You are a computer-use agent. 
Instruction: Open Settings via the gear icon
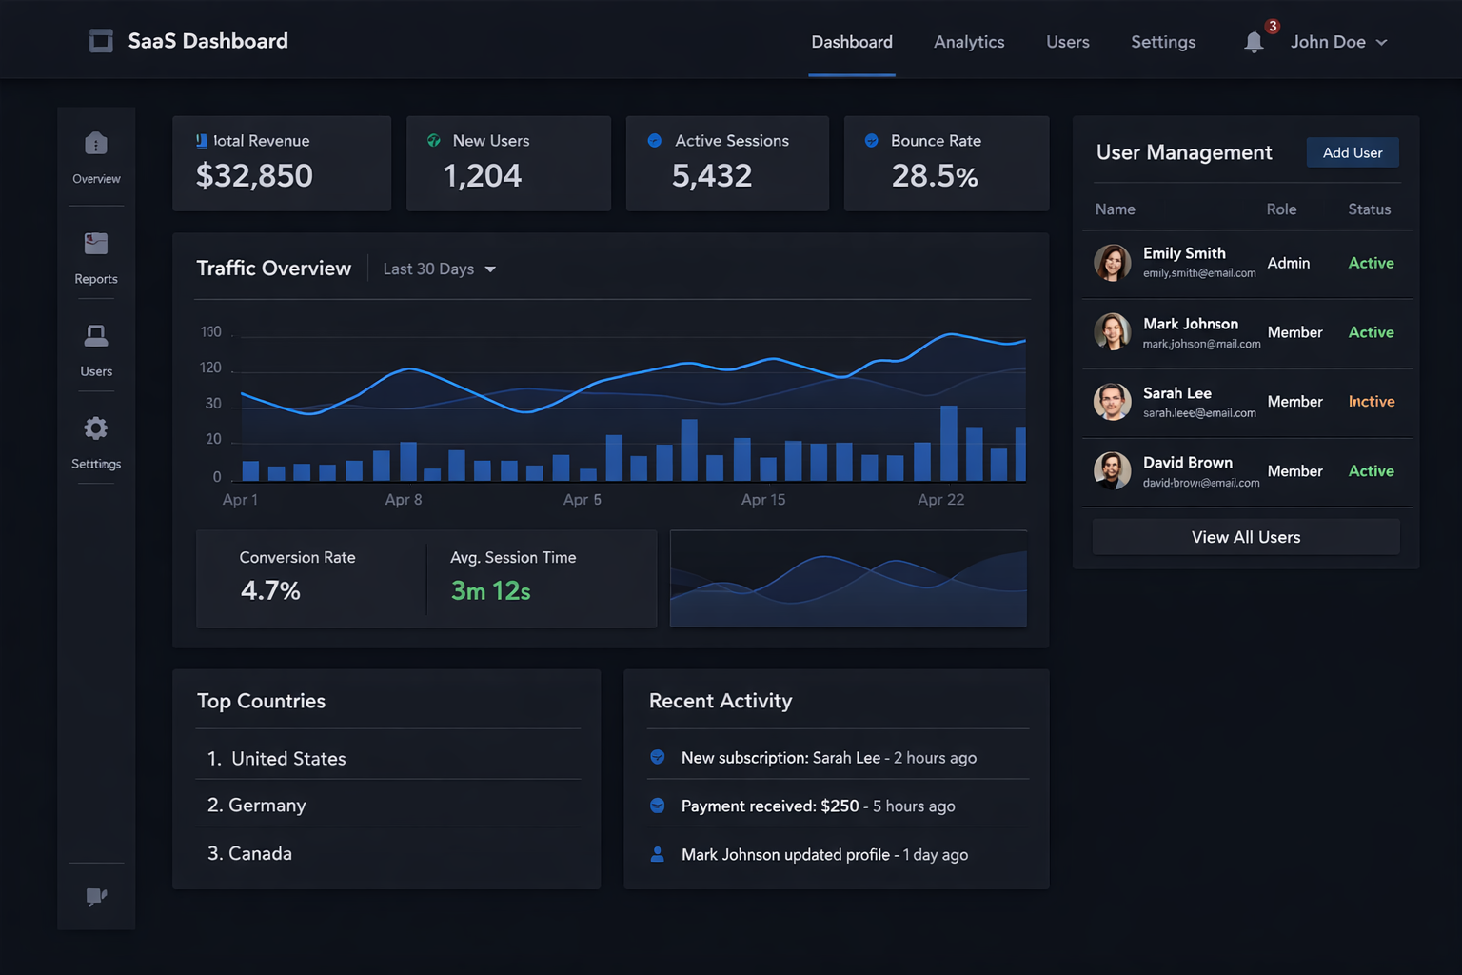[x=95, y=428]
